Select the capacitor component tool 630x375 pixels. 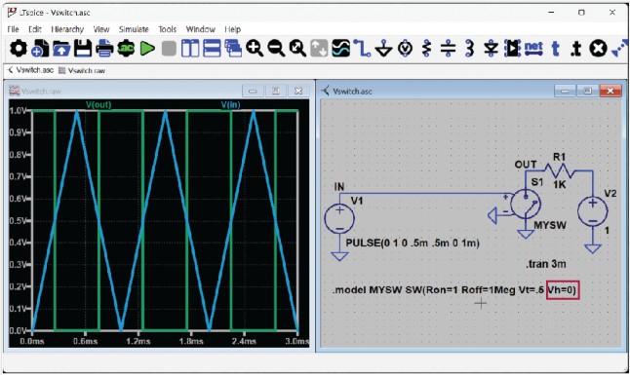coord(448,49)
